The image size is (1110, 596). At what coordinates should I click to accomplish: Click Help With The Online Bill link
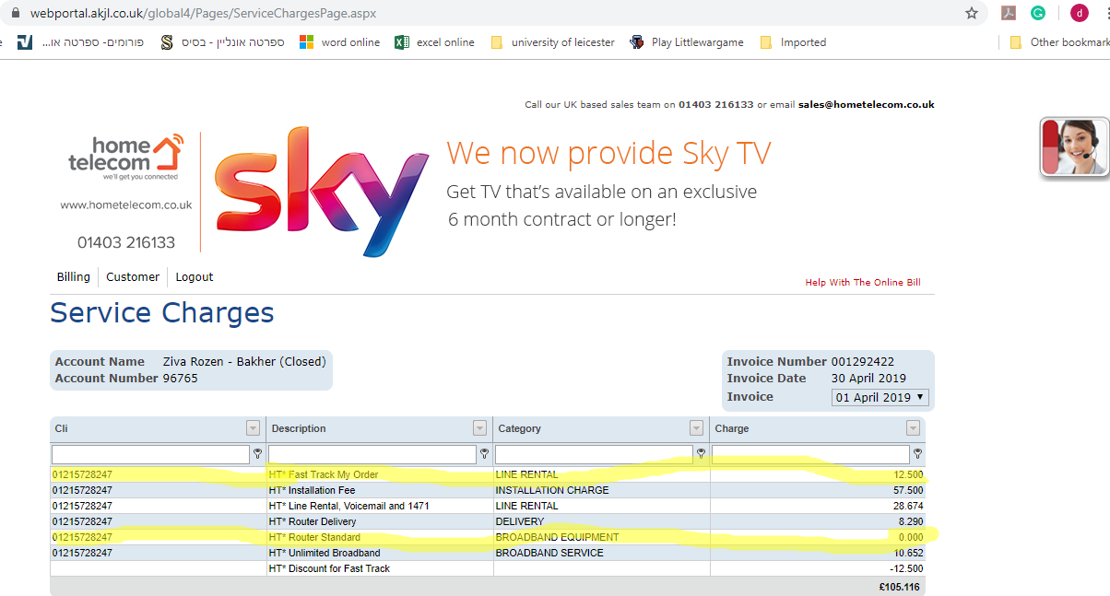click(x=863, y=282)
